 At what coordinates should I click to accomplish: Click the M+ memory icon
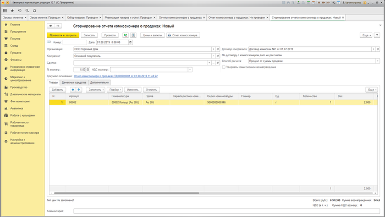point(323,3)
